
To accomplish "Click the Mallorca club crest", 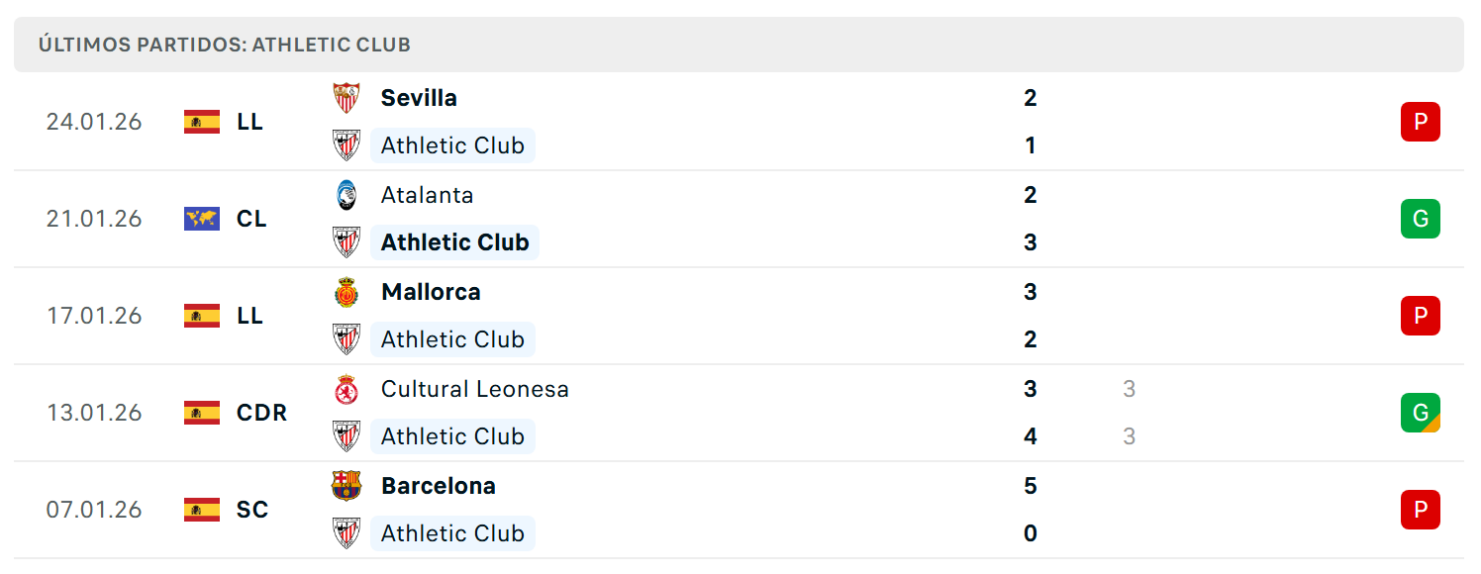I will 346,292.
